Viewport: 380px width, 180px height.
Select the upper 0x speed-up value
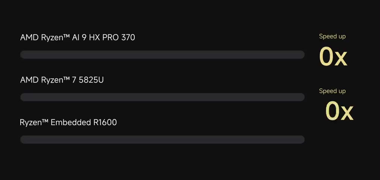(x=333, y=57)
